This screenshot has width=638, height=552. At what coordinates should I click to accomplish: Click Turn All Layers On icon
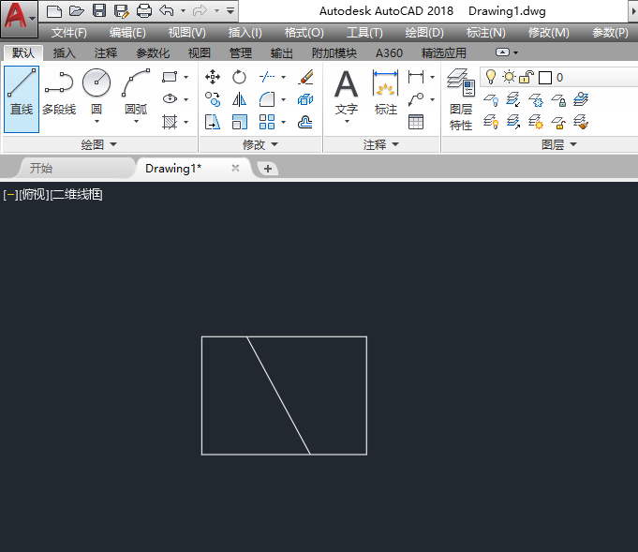(x=491, y=122)
